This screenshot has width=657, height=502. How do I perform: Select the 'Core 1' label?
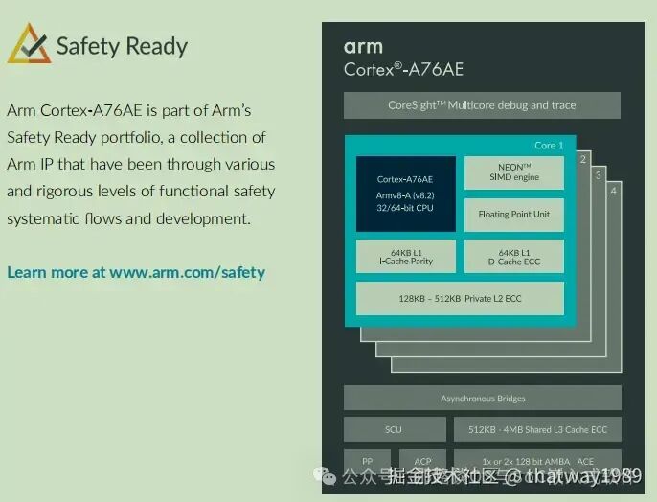pyautogui.click(x=549, y=146)
